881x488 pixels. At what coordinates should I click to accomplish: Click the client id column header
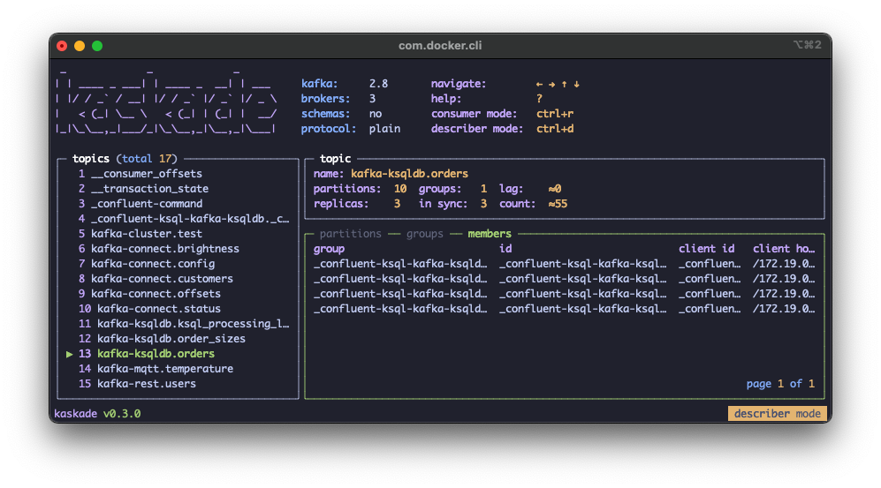click(706, 249)
